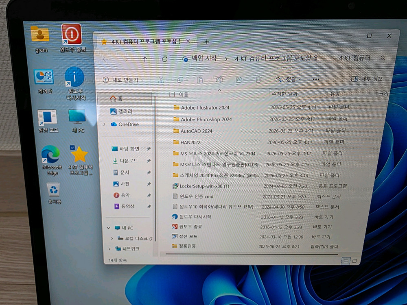Unpin 사진 using its pin icon
The height and width of the screenshot is (305, 407).
(x=149, y=184)
